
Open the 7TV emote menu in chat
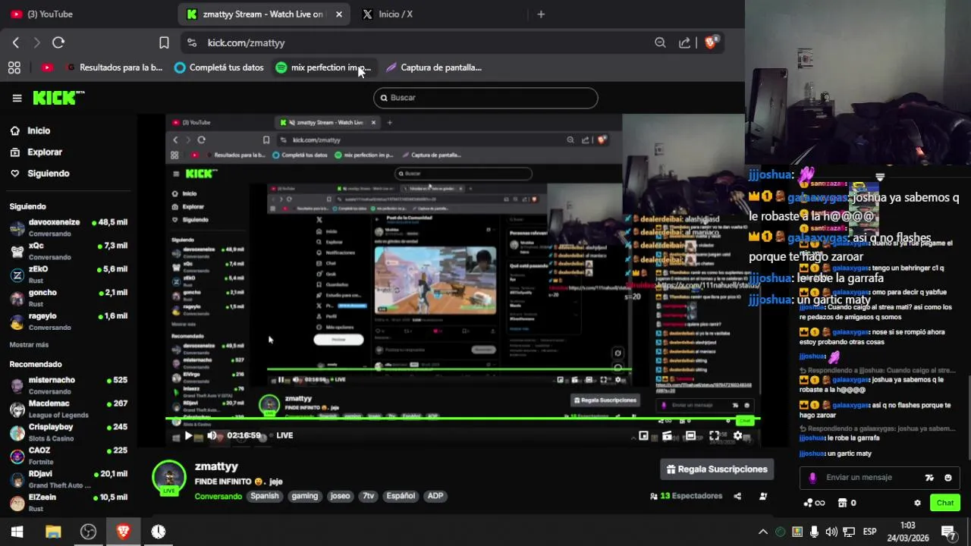point(929,478)
